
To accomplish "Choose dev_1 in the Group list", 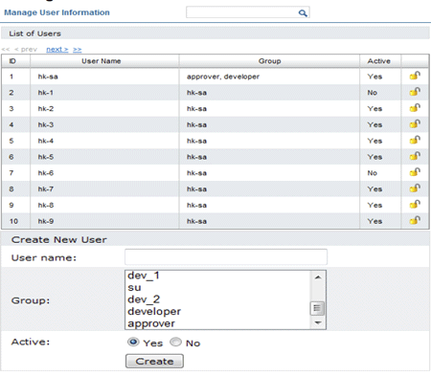I will tap(144, 276).
